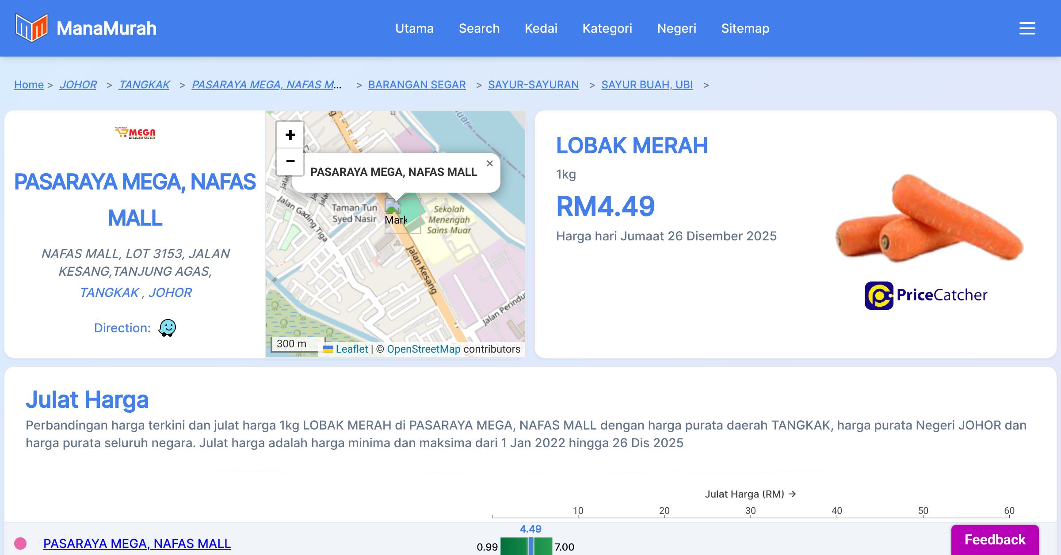Go to the Kategori menu
This screenshot has width=1061, height=555.
click(607, 28)
